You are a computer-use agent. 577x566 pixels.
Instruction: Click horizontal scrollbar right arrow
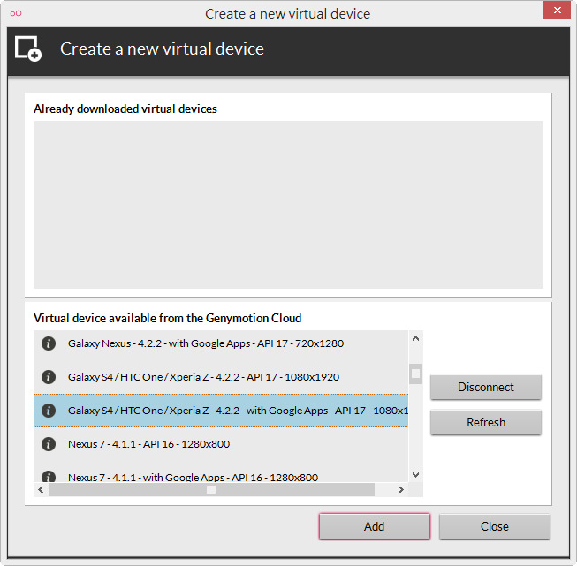click(401, 489)
